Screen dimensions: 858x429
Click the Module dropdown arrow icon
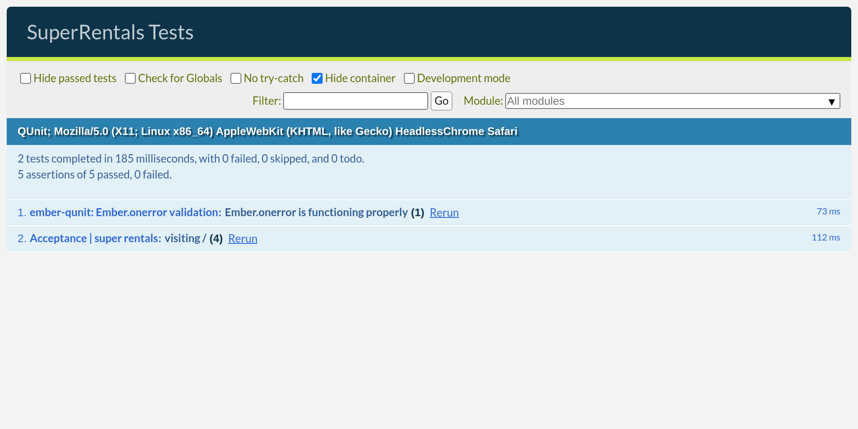[832, 101]
